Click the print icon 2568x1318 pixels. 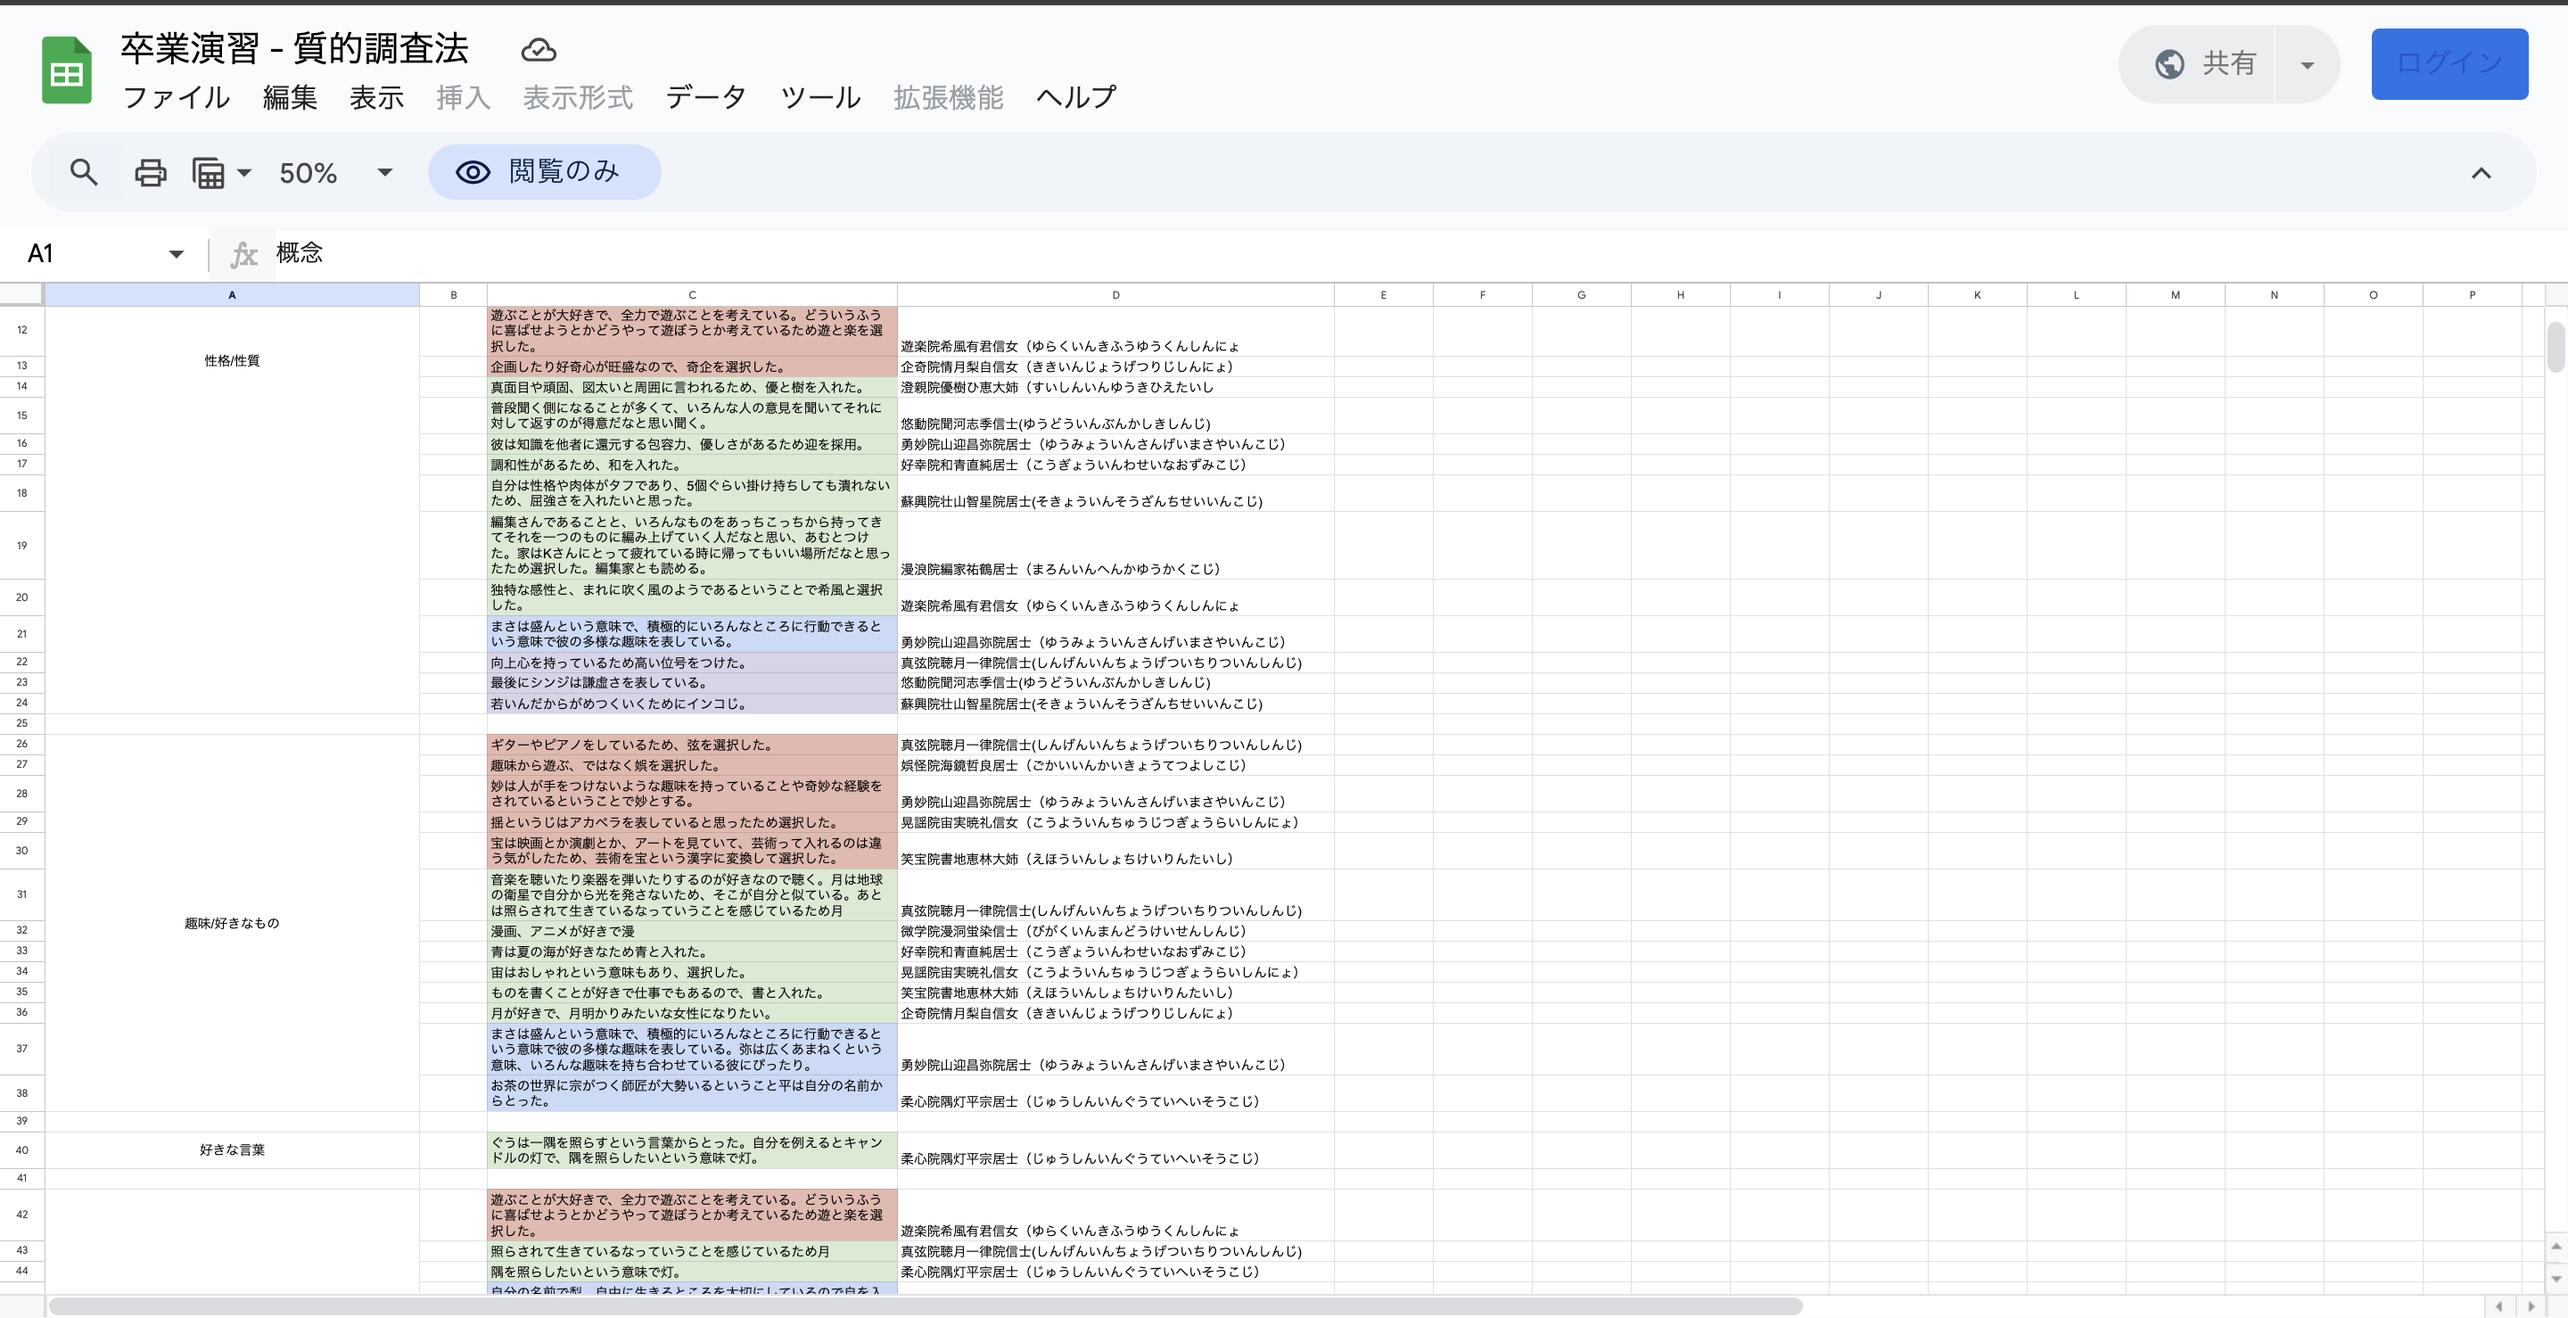[x=151, y=172]
